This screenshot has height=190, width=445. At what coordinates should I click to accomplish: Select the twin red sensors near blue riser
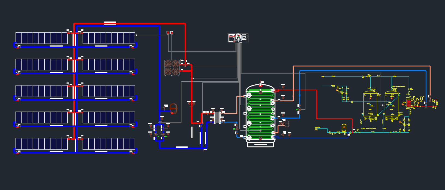(x=170, y=33)
